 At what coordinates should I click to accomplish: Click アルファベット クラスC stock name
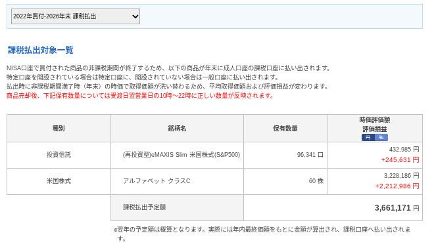pyautogui.click(x=157, y=181)
